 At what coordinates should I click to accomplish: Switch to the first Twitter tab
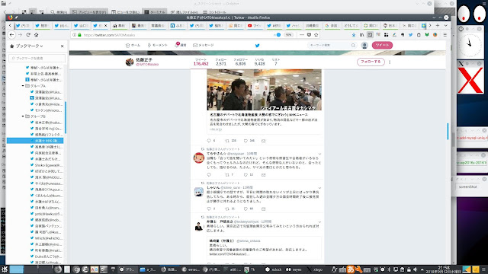point(23,25)
